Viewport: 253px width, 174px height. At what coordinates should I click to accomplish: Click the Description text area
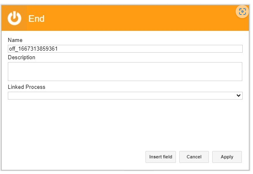coord(125,72)
